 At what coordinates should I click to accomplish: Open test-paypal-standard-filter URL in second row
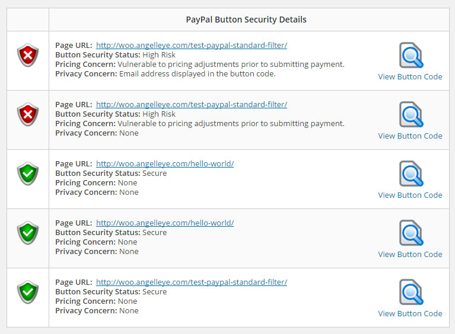click(x=192, y=104)
